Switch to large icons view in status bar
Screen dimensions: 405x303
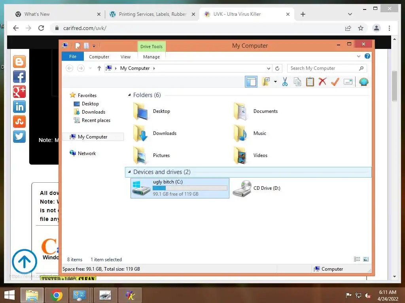pyautogui.click(x=366, y=259)
